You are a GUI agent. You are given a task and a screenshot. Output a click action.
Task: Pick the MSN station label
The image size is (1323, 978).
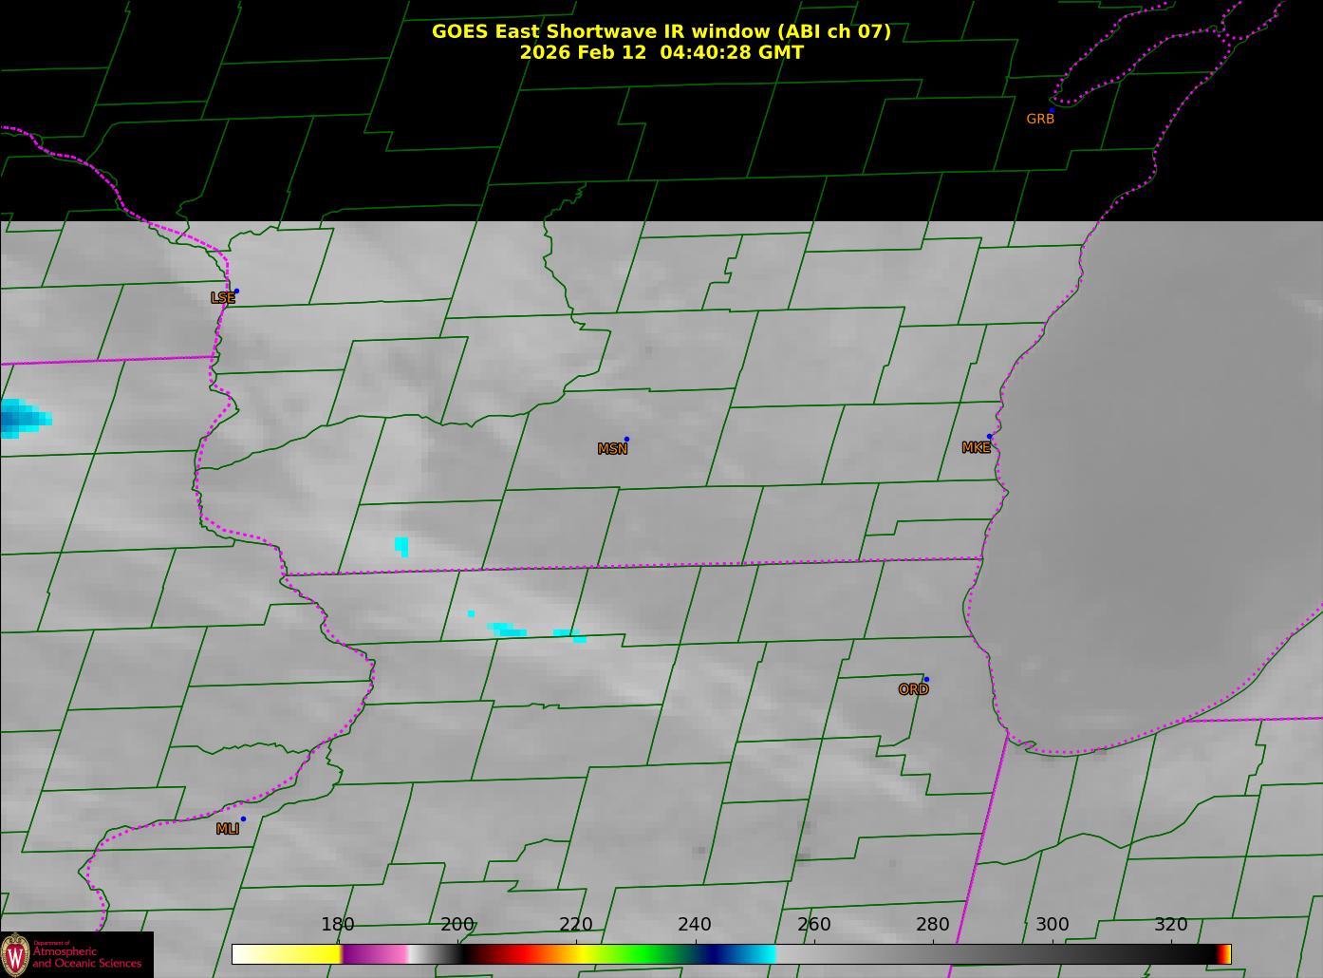612,448
